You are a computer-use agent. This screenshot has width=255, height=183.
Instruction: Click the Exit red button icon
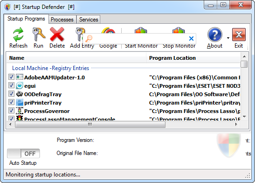239,35
